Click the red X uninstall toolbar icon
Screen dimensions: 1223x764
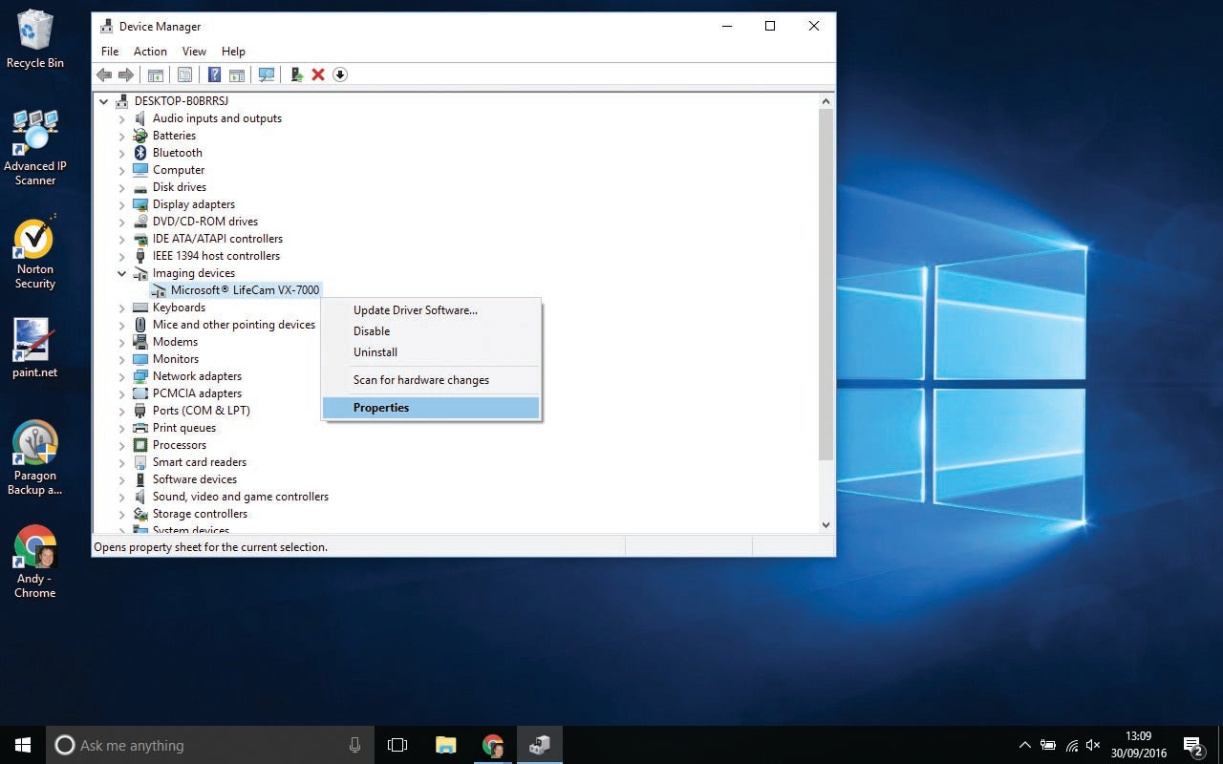coord(318,74)
